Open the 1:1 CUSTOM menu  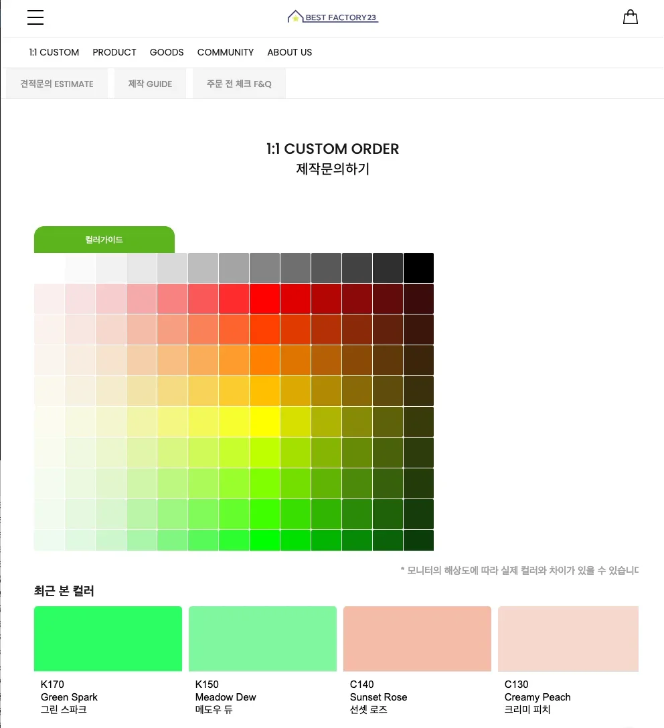pos(54,52)
